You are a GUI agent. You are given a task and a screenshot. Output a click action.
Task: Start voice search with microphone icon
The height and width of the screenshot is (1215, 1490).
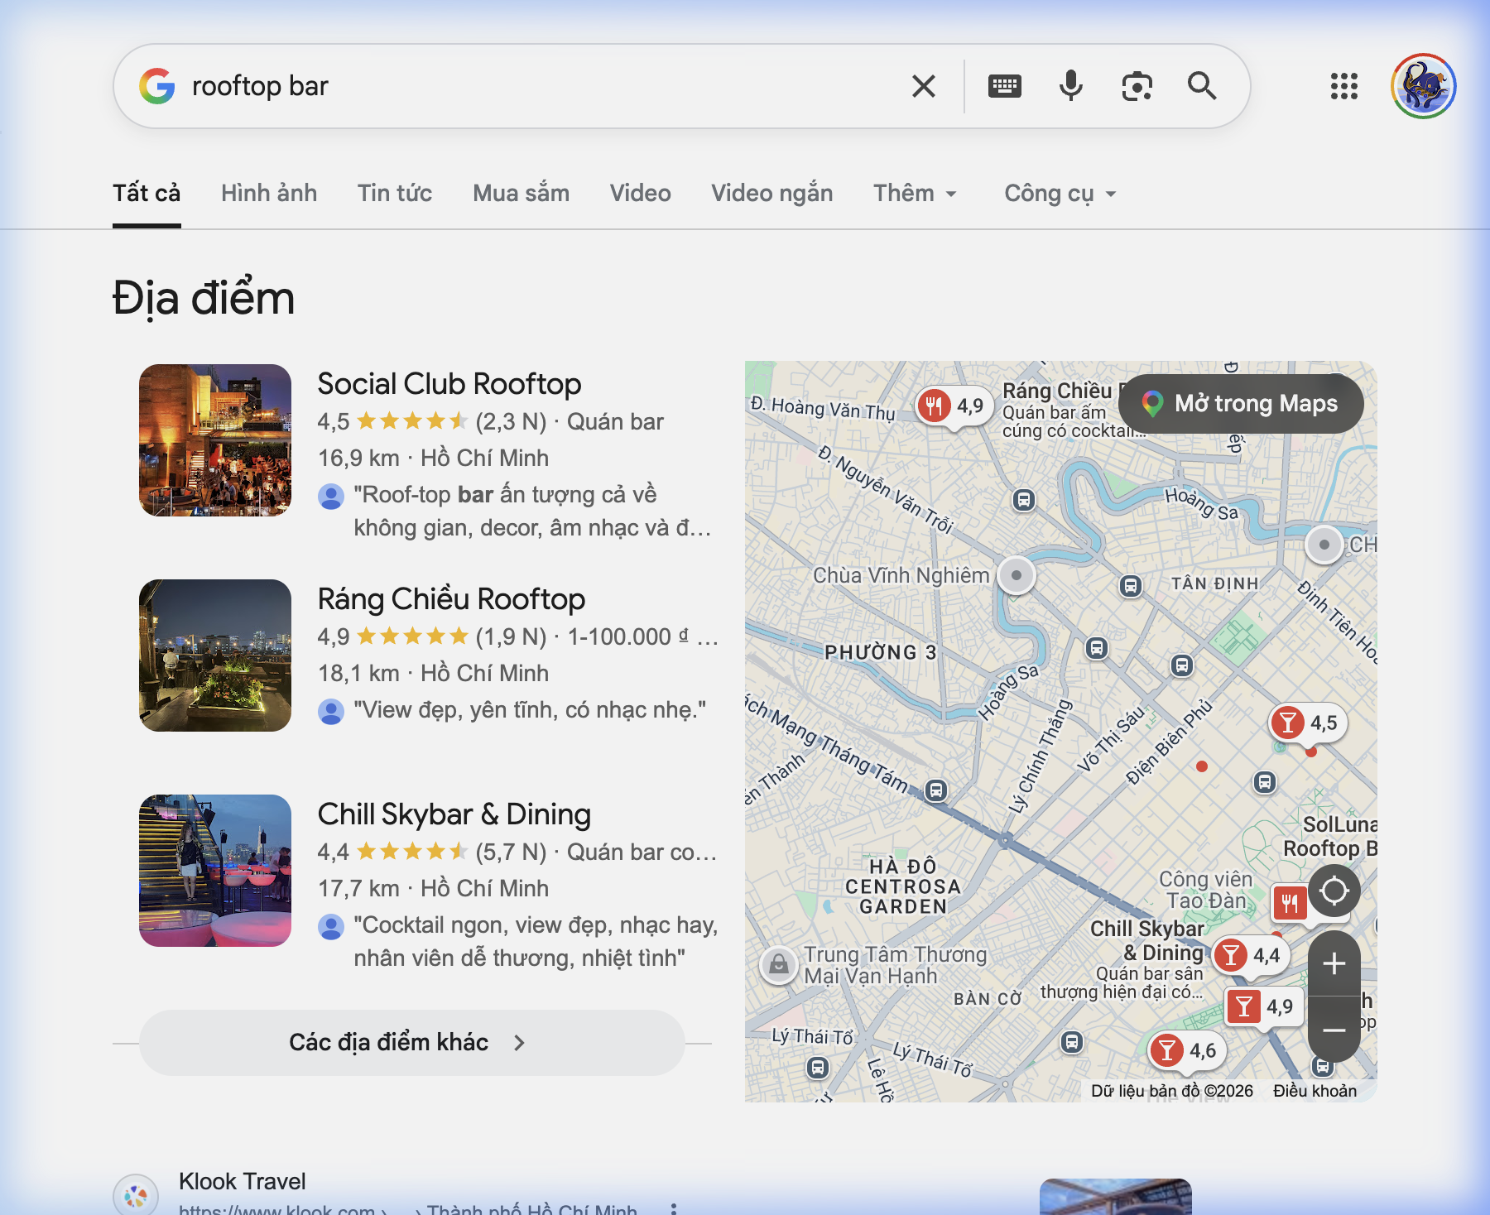click(1071, 86)
